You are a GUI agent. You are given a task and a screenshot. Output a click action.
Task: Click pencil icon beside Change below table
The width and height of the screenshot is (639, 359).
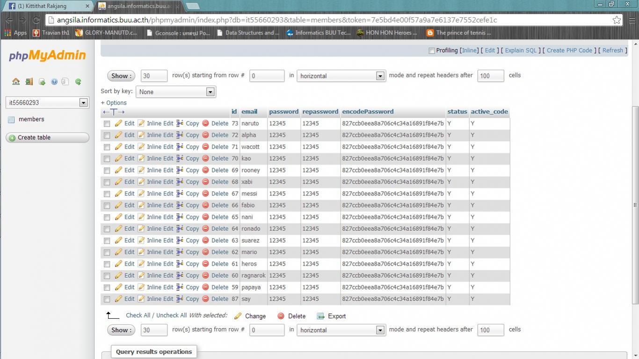click(238, 316)
